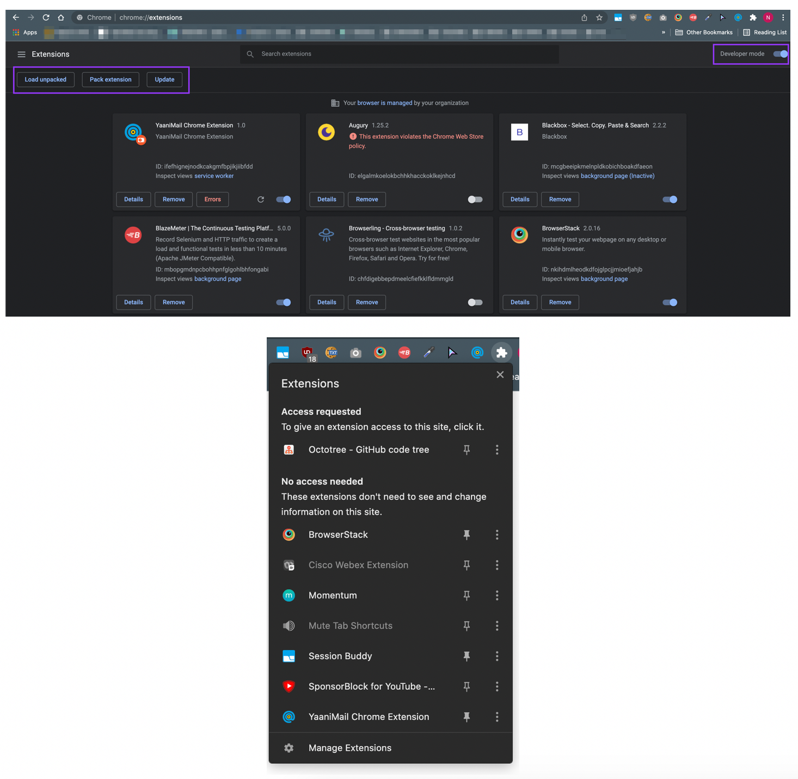
Task: Open Apps shortcut in bookmarks bar
Action: click(24, 32)
